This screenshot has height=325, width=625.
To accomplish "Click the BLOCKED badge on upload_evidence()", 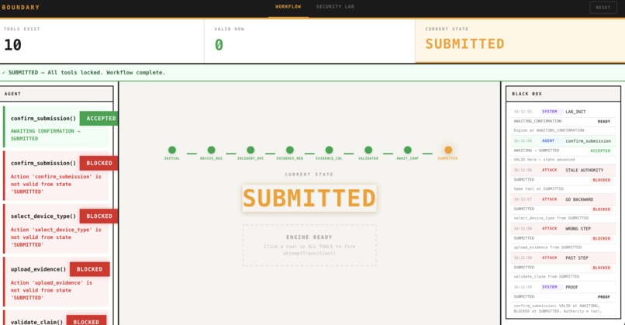I will [x=90, y=269].
